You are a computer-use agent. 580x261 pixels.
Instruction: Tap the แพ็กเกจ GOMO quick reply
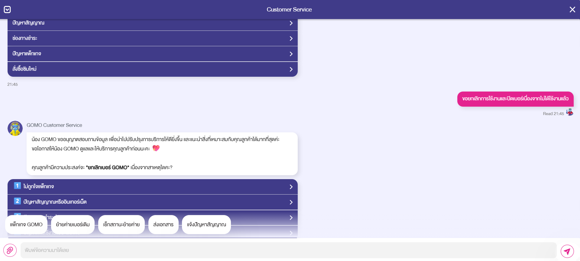coord(26,224)
